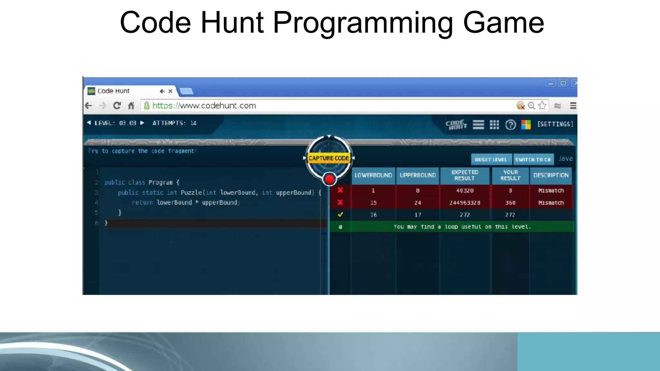This screenshot has width=660, height=371.
Task: Open the Chrome hamburger menu
Action: pos(573,106)
